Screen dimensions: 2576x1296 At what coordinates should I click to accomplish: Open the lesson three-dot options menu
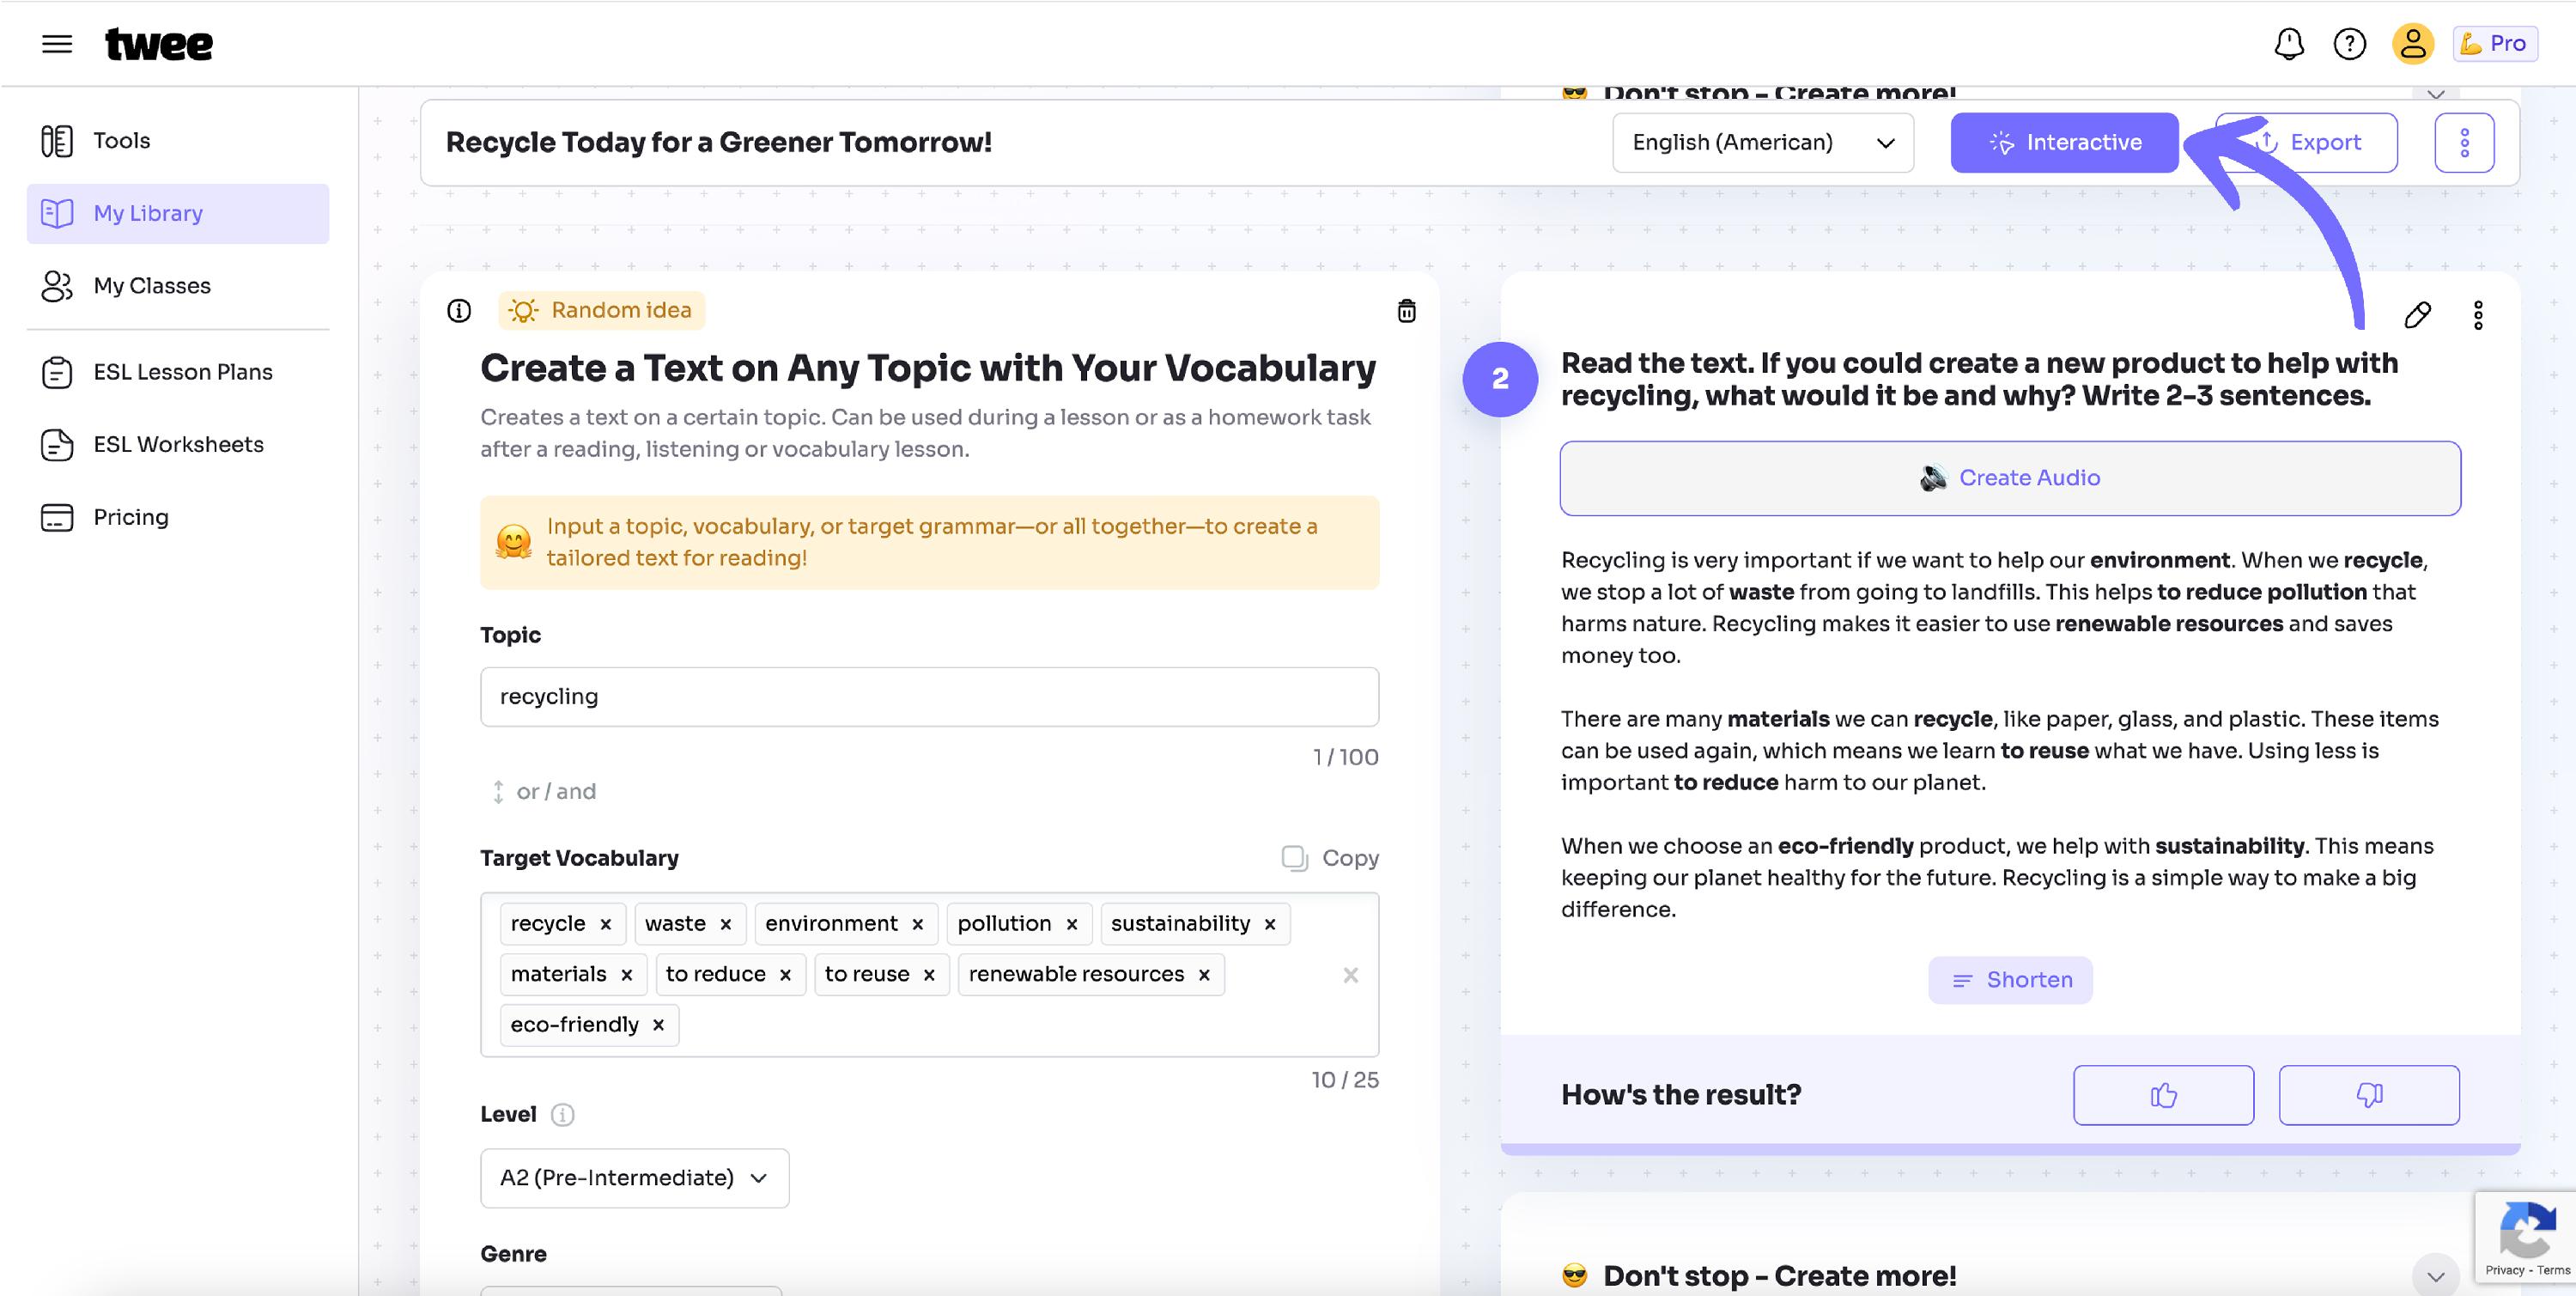(x=2464, y=143)
